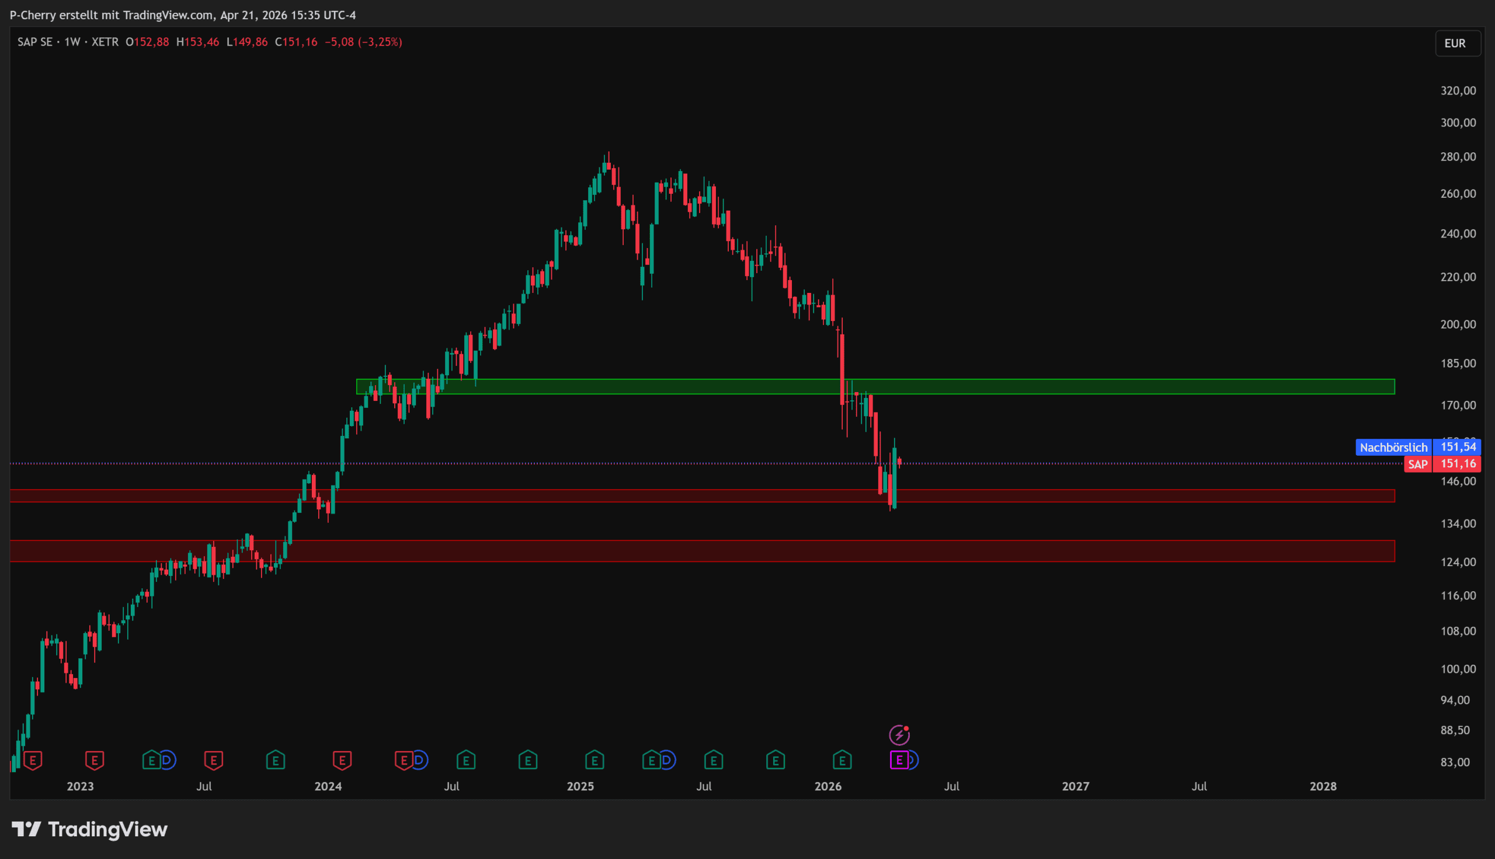Click the blue dividend D marker in 2023
This screenshot has width=1495, height=859.
pyautogui.click(x=168, y=760)
